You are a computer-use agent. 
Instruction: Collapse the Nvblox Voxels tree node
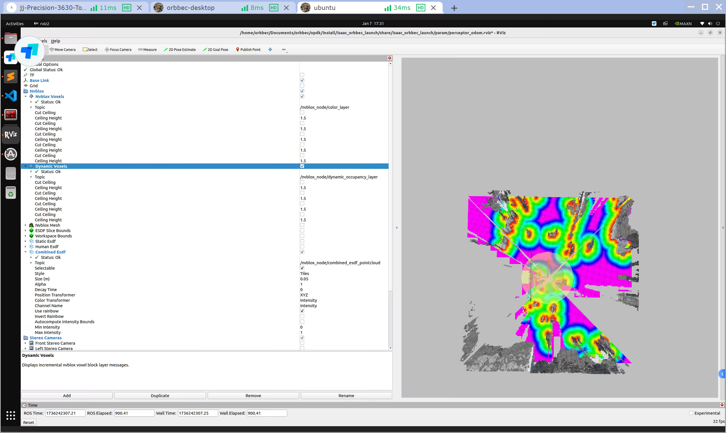point(26,96)
